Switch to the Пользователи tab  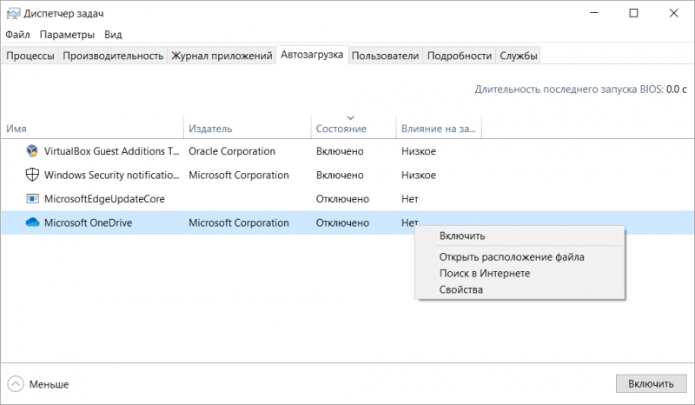385,56
